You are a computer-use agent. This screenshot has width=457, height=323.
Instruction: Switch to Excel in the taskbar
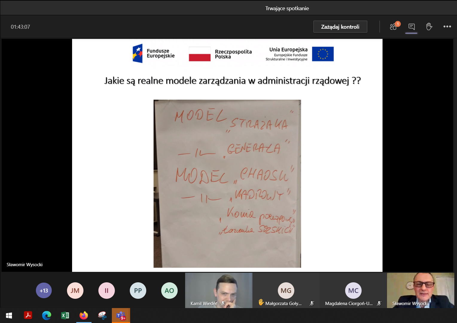pyautogui.click(x=65, y=316)
